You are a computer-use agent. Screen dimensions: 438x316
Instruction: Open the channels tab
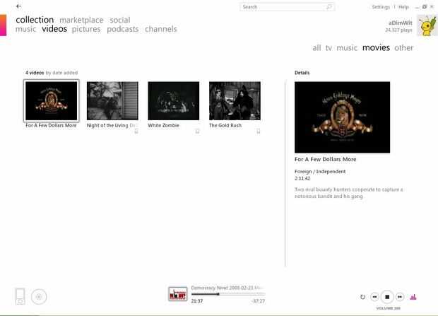point(161,29)
